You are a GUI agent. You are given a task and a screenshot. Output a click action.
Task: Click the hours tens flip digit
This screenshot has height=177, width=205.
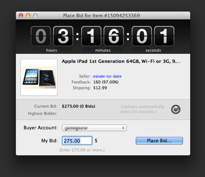(41, 36)
